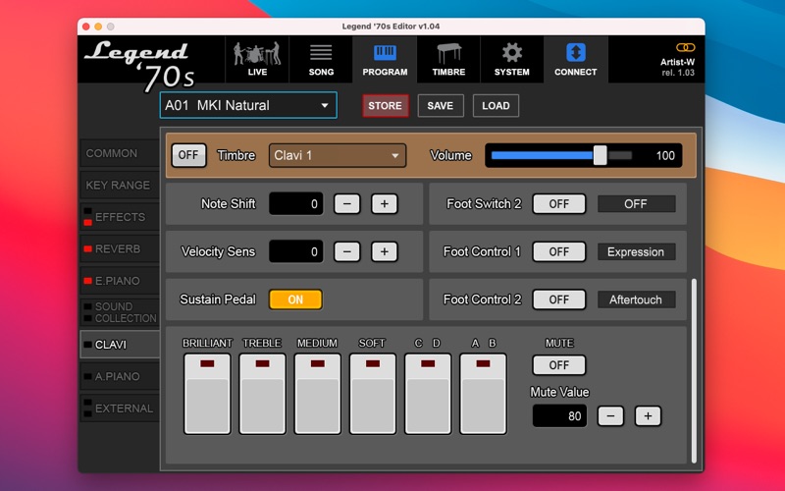The width and height of the screenshot is (785, 491).
Task: Select the EFFECTS sidebar tab
Action: [120, 217]
